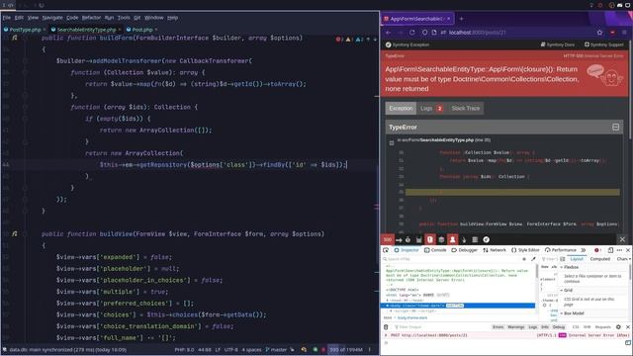Switch to the Post.php editor tab
The height and width of the screenshot is (356, 633).
(142, 30)
